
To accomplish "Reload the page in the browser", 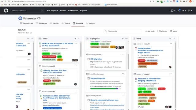I will [x=9, y=1].
